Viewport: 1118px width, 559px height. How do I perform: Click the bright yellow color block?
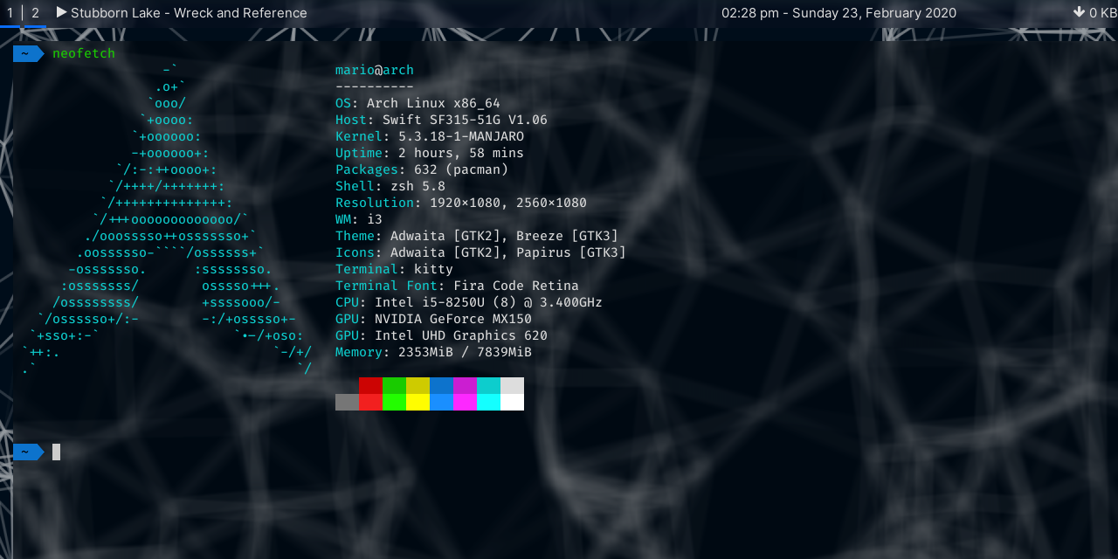coord(418,402)
